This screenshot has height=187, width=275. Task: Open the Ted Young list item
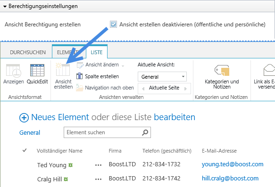point(52,165)
